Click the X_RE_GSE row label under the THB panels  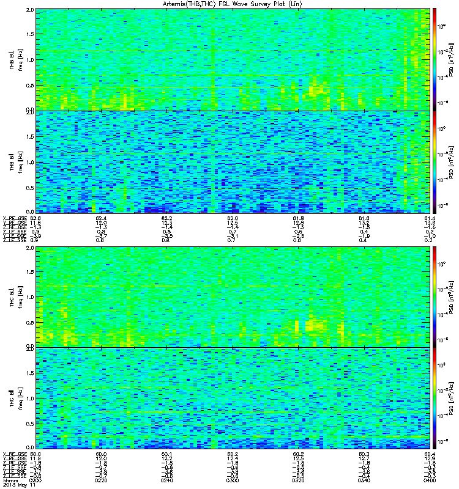[x=15, y=218]
